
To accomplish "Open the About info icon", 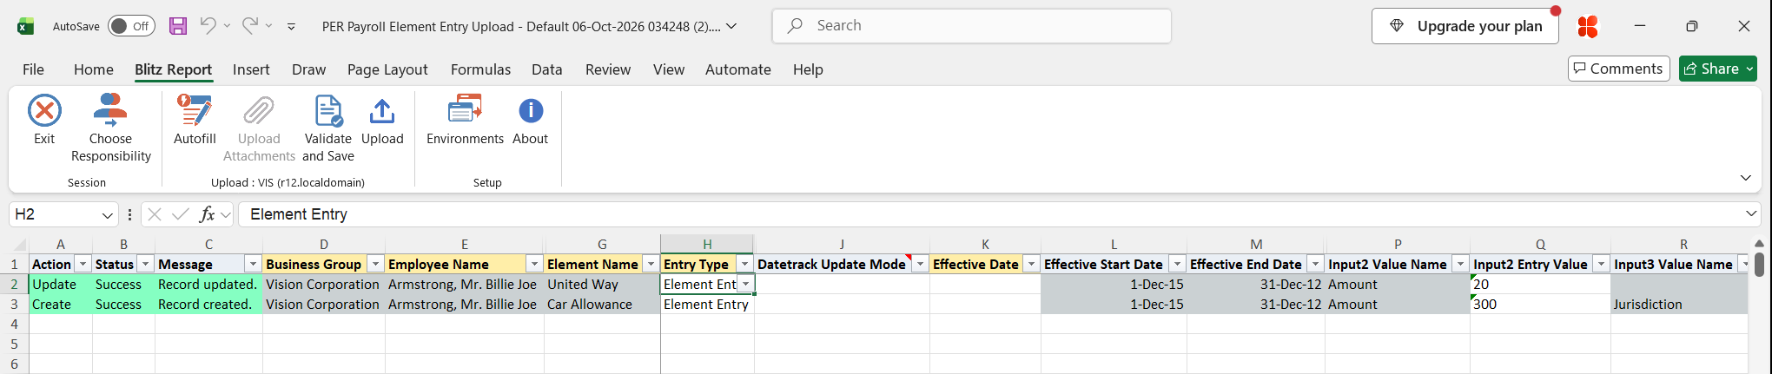I will (x=531, y=111).
